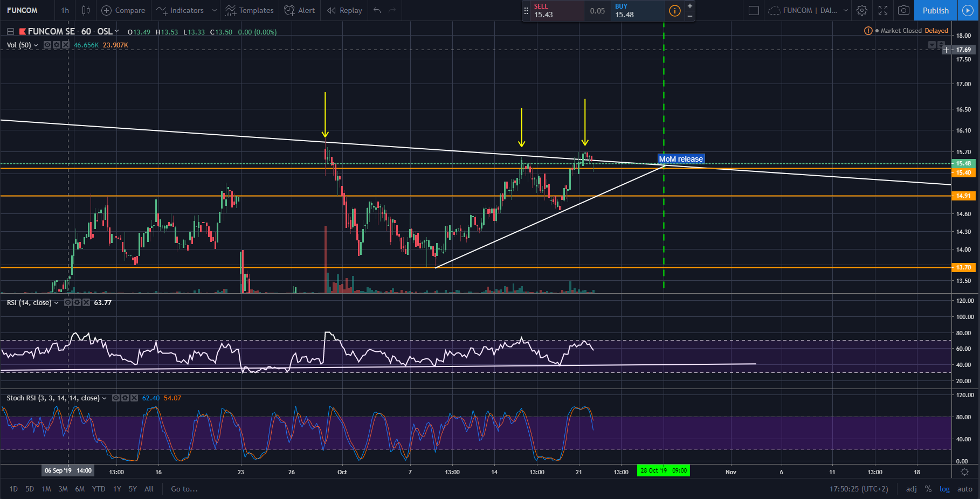Expand the Stoch RSI indicator menu
Viewport: 980px width, 499px height.
104,398
